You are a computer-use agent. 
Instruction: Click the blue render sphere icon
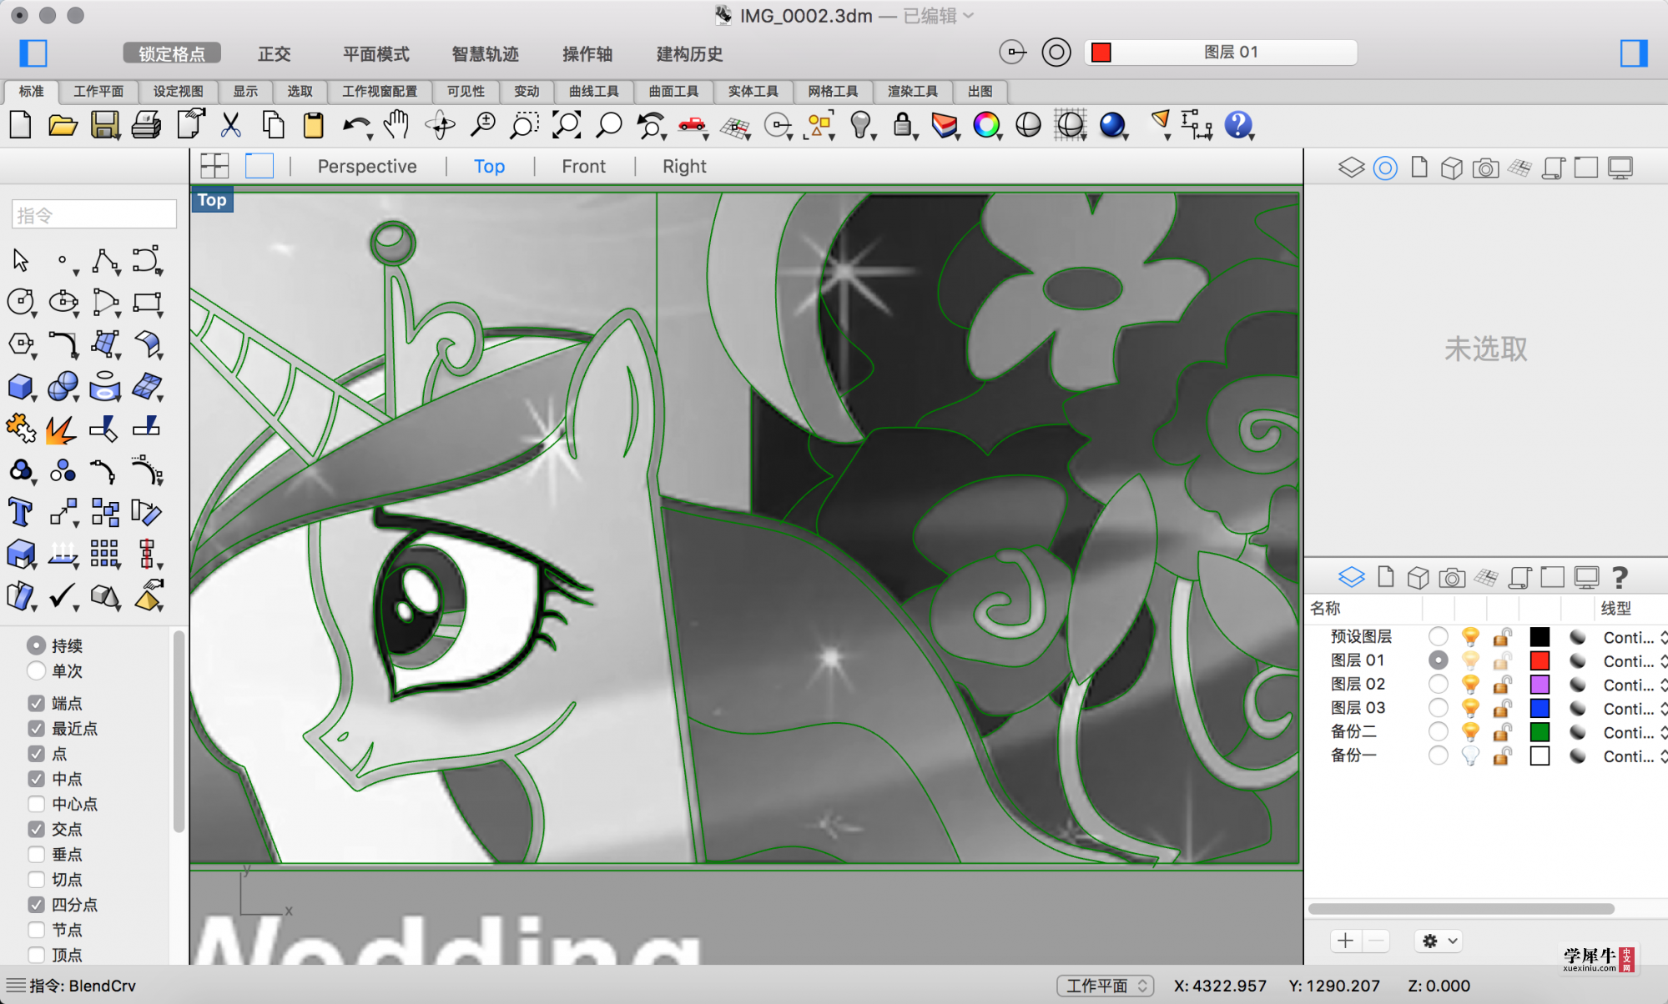pyautogui.click(x=1112, y=125)
